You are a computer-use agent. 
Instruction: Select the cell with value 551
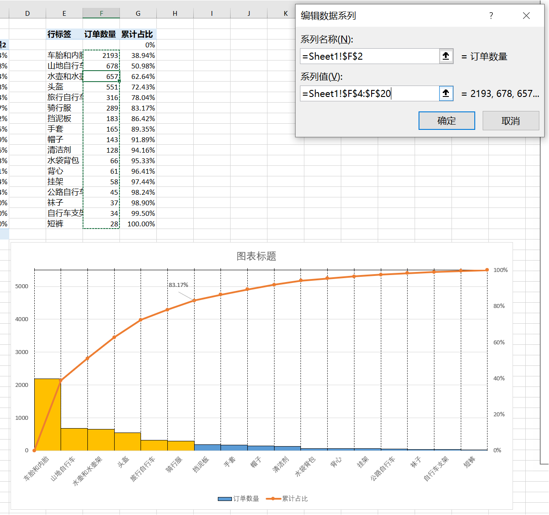101,87
